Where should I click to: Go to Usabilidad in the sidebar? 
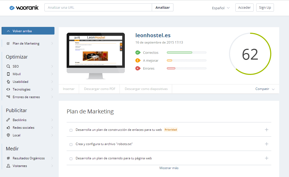28,82
